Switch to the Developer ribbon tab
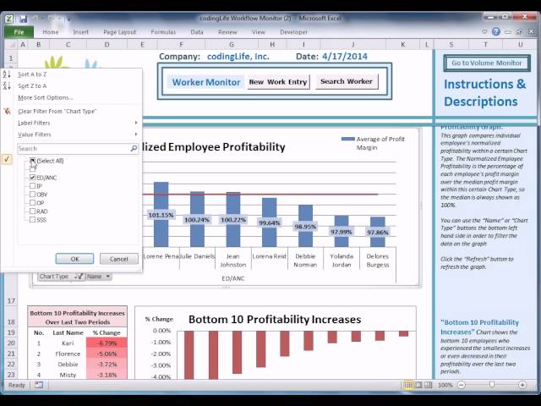 (293, 32)
